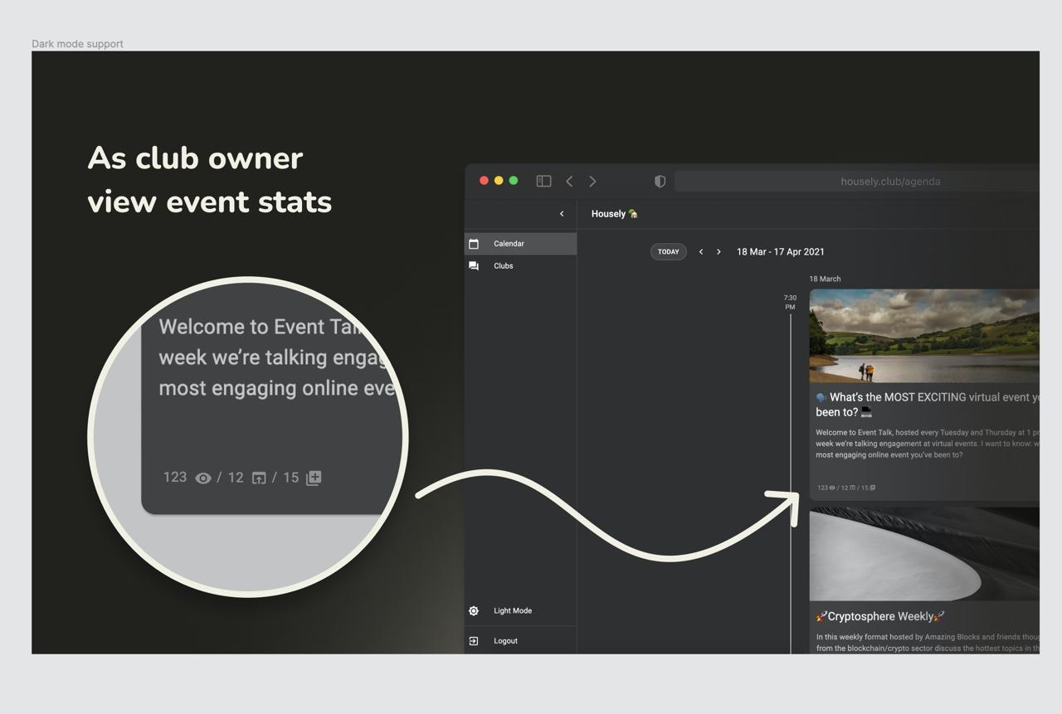1062x714 pixels.
Task: Go to next date range arrow
Action: point(719,252)
